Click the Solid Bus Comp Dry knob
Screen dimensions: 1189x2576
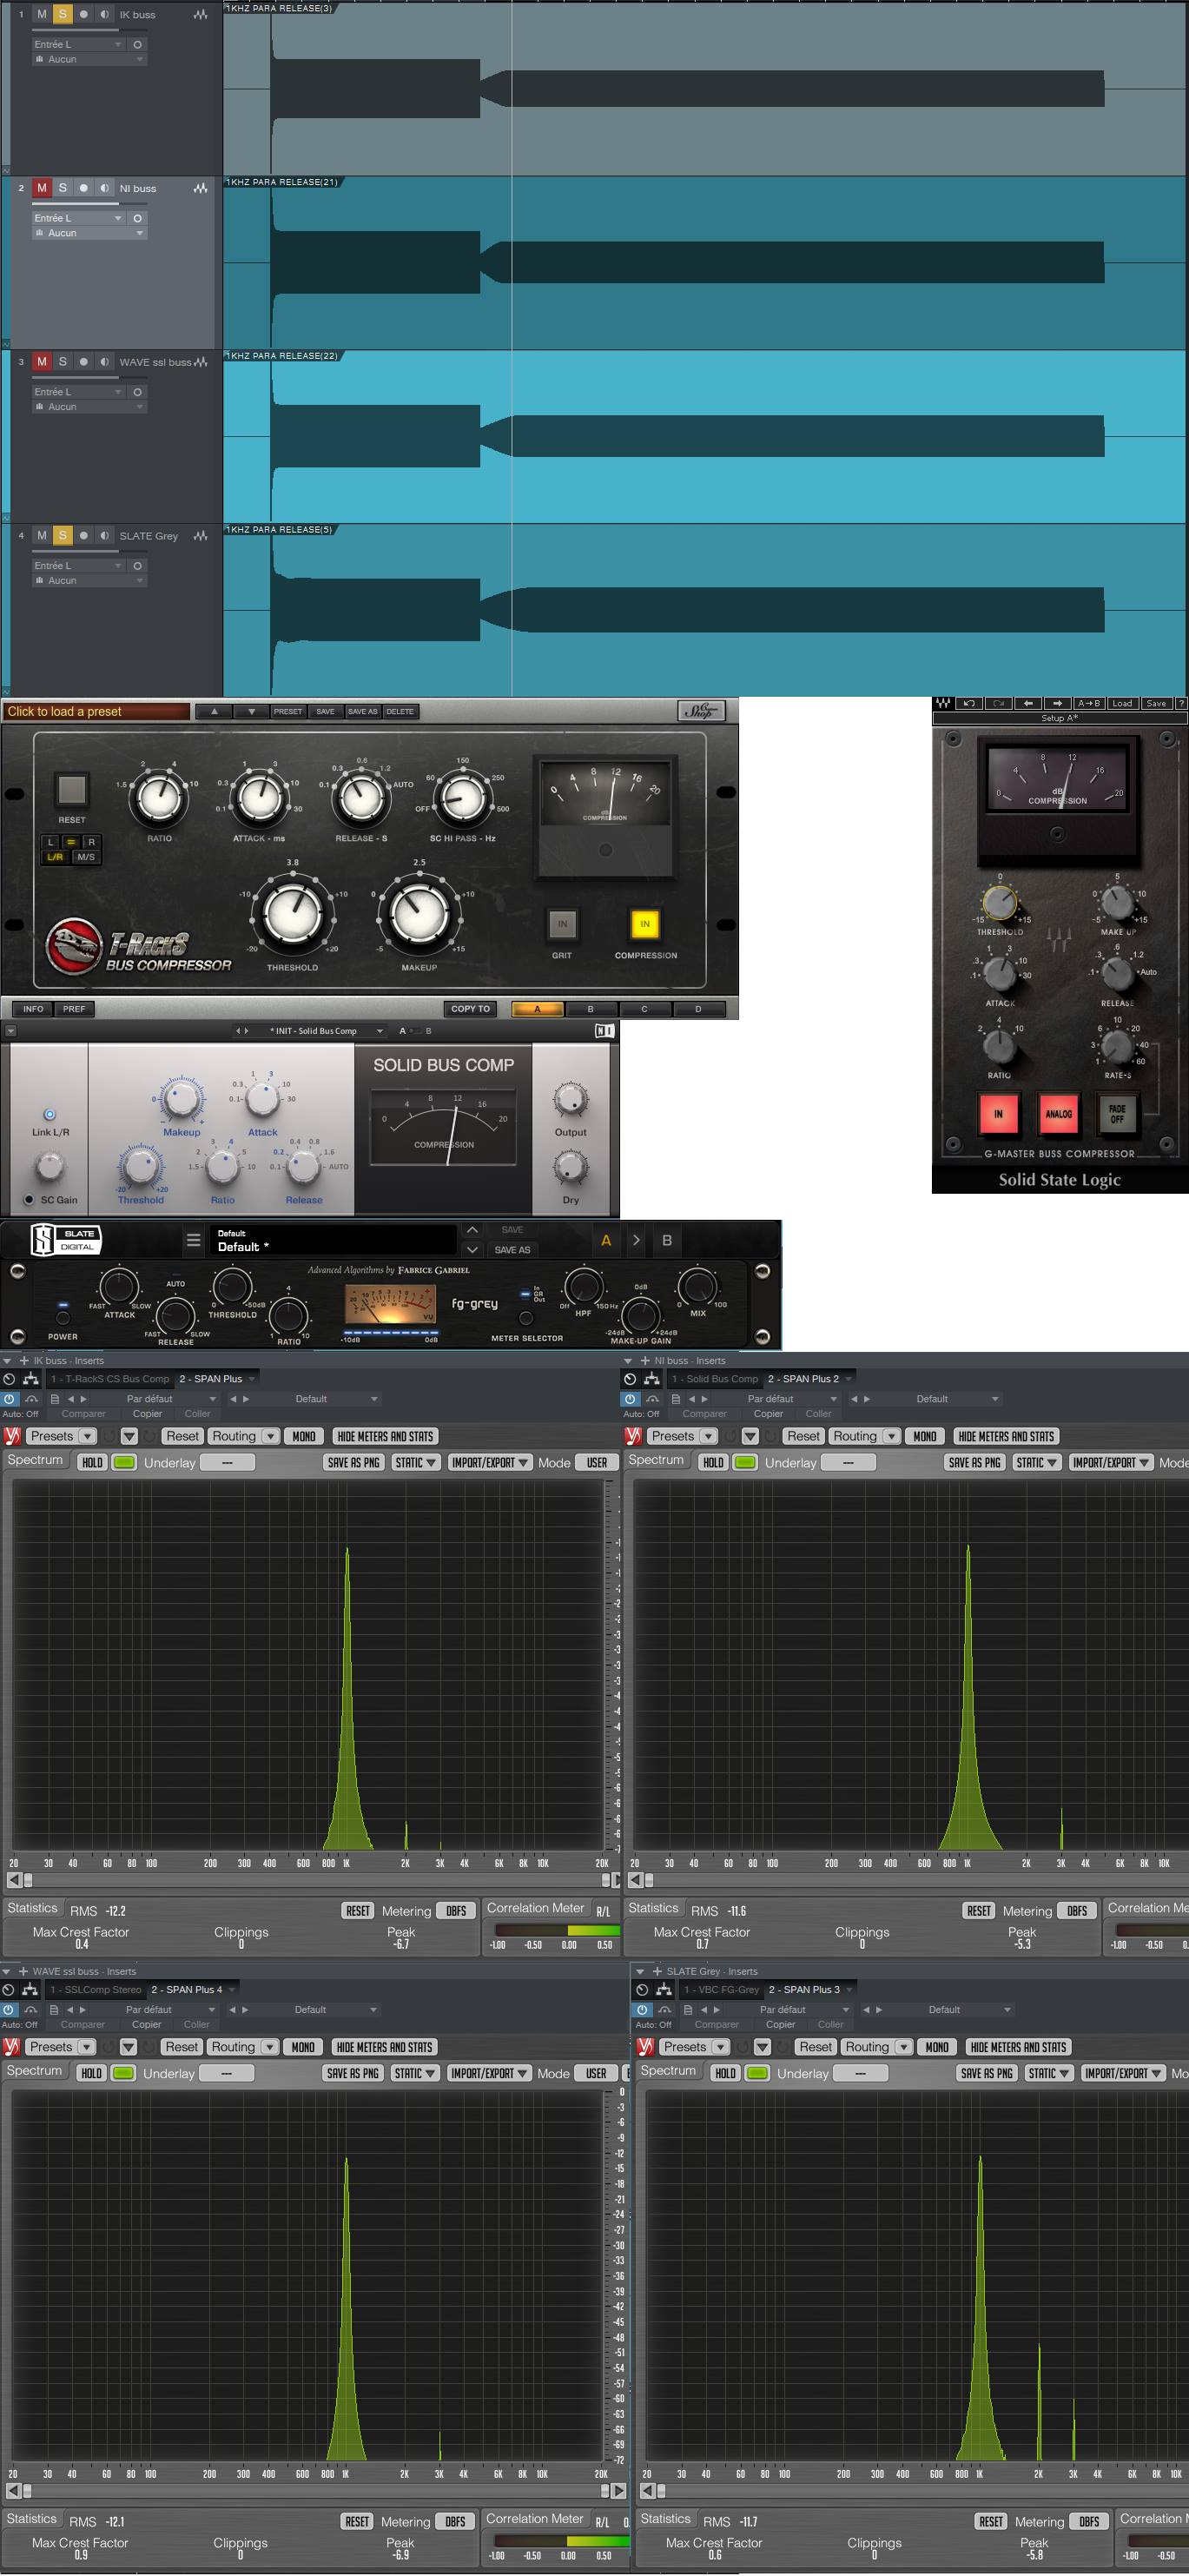pyautogui.click(x=570, y=1167)
